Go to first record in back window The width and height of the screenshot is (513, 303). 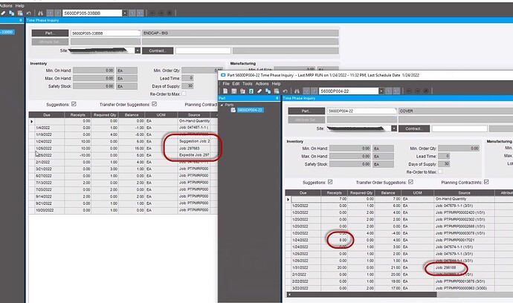tap(50, 13)
